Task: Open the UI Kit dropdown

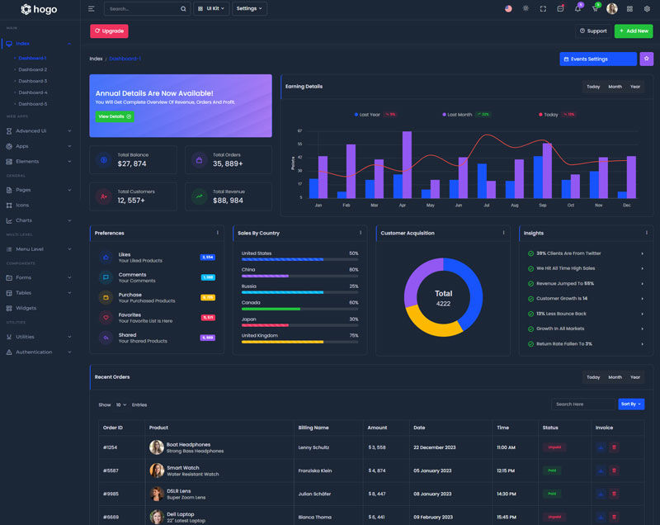Action: tap(211, 9)
